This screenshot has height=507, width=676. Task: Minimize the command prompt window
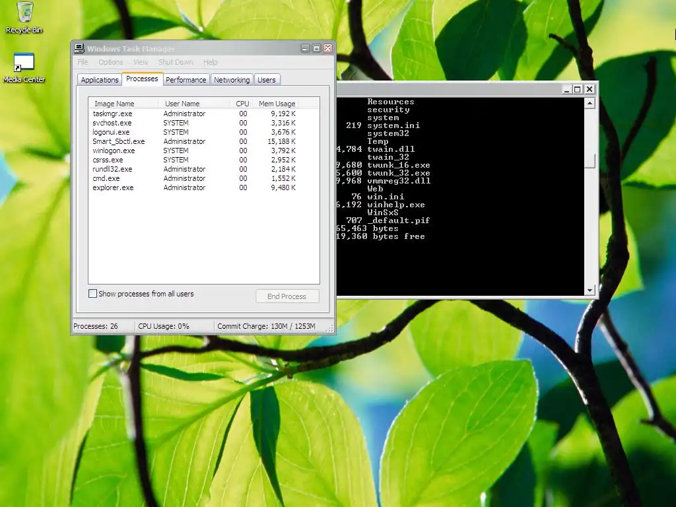[566, 89]
